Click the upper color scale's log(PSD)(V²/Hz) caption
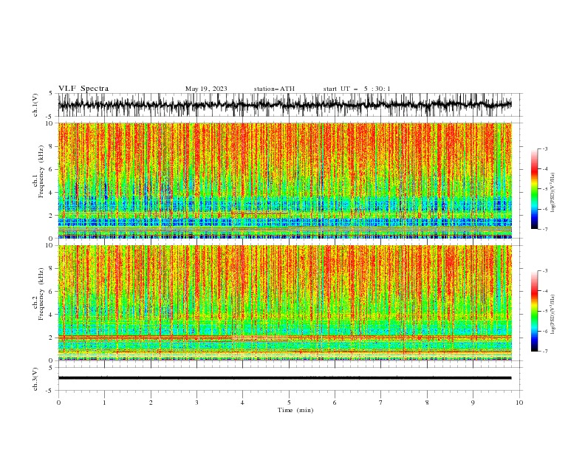Viewport: 585px width, 452px height. 553,193
